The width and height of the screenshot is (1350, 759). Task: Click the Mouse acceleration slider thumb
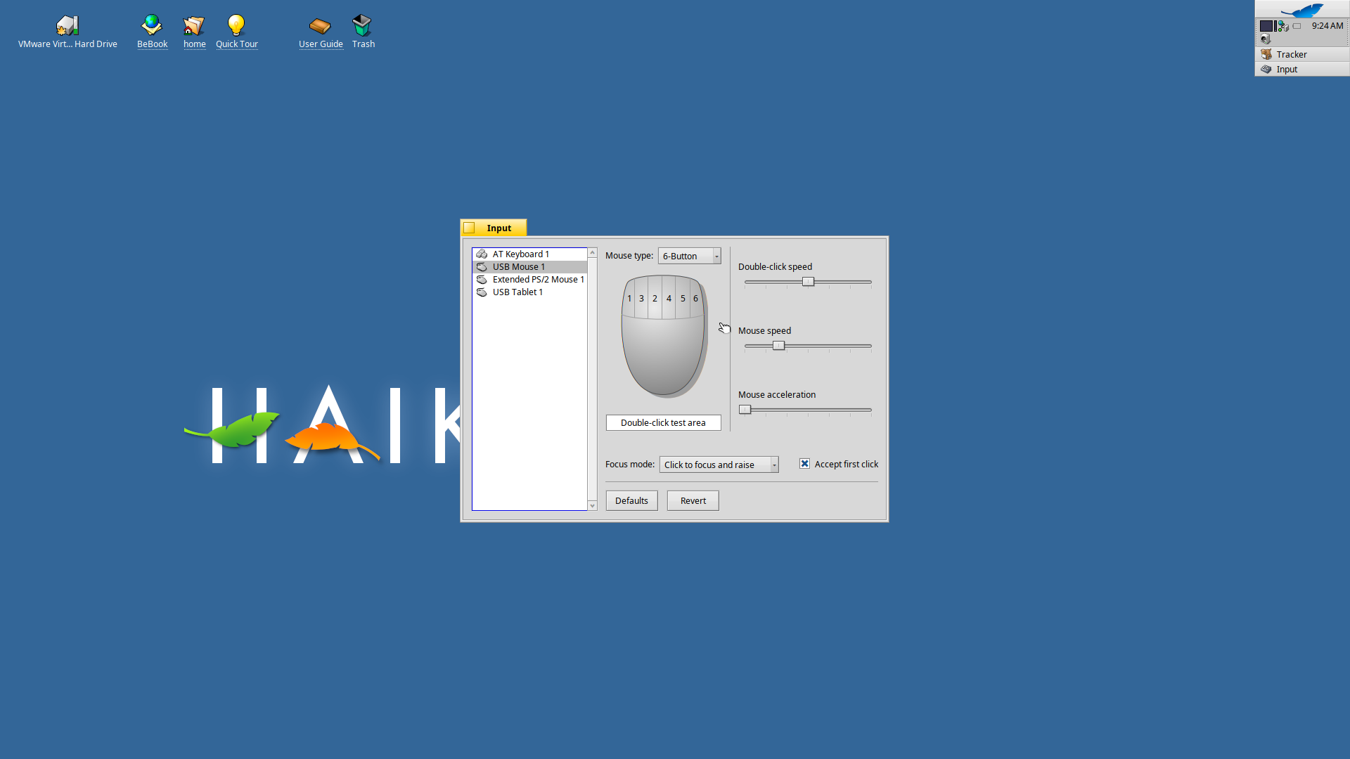coord(745,410)
